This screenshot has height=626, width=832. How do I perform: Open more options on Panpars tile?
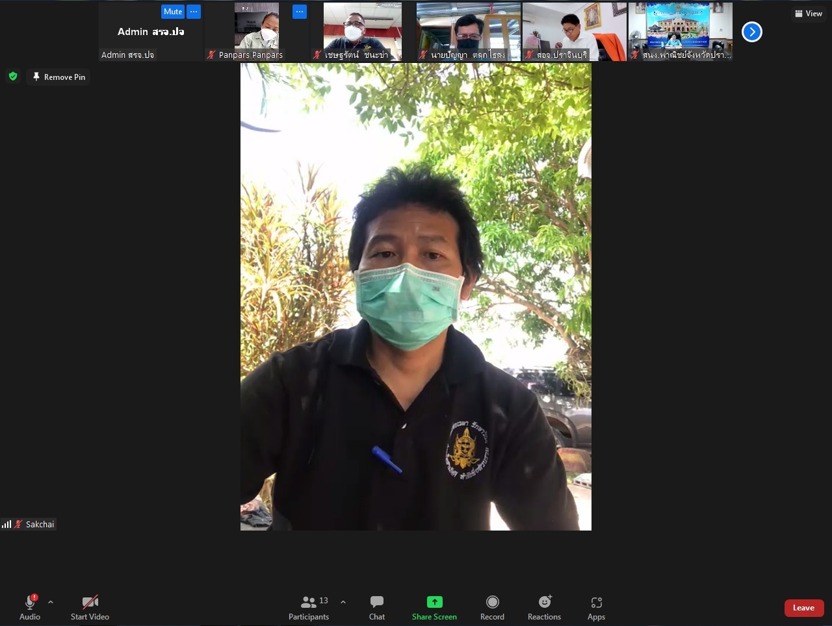[299, 12]
